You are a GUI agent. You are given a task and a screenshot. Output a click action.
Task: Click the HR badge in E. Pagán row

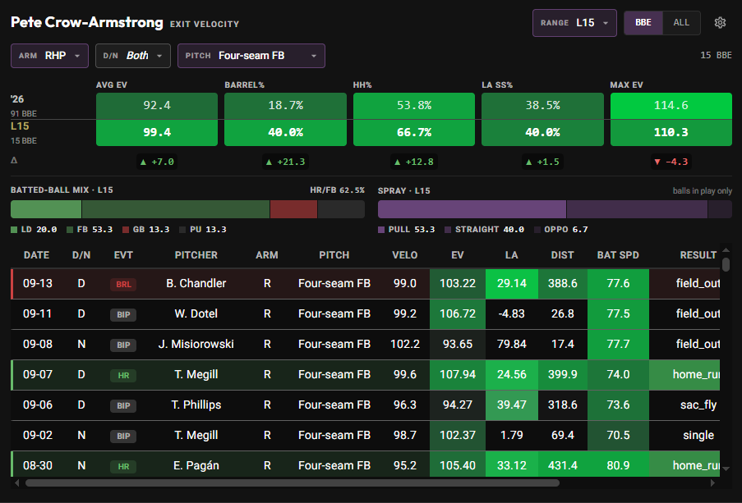point(123,466)
